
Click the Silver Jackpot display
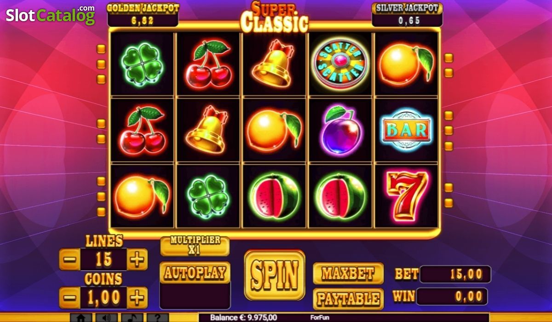407,15
